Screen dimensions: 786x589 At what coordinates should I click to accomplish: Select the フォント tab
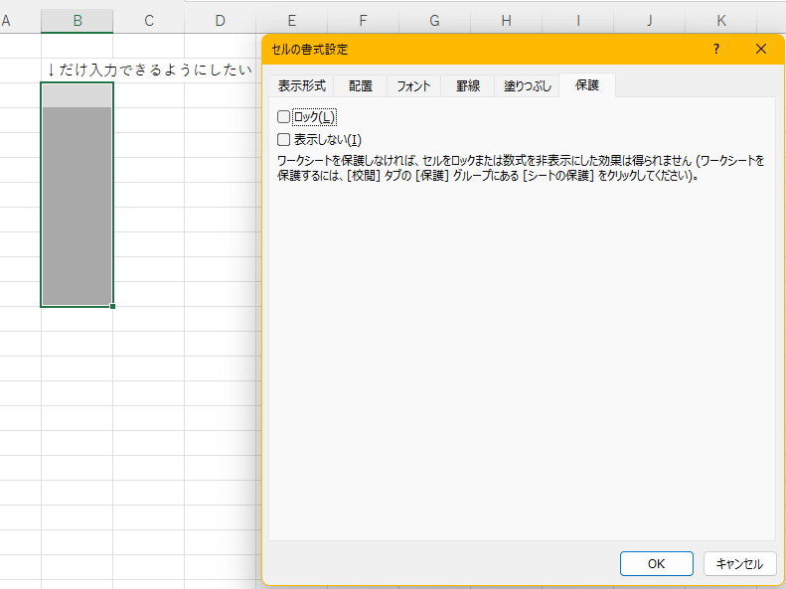(x=414, y=86)
